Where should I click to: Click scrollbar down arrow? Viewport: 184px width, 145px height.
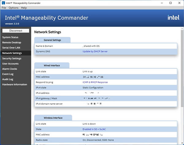pos(182,143)
